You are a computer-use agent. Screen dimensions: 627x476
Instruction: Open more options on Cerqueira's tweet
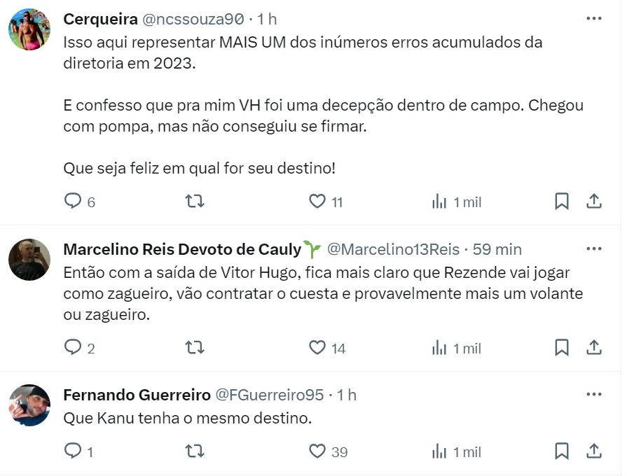(x=594, y=19)
